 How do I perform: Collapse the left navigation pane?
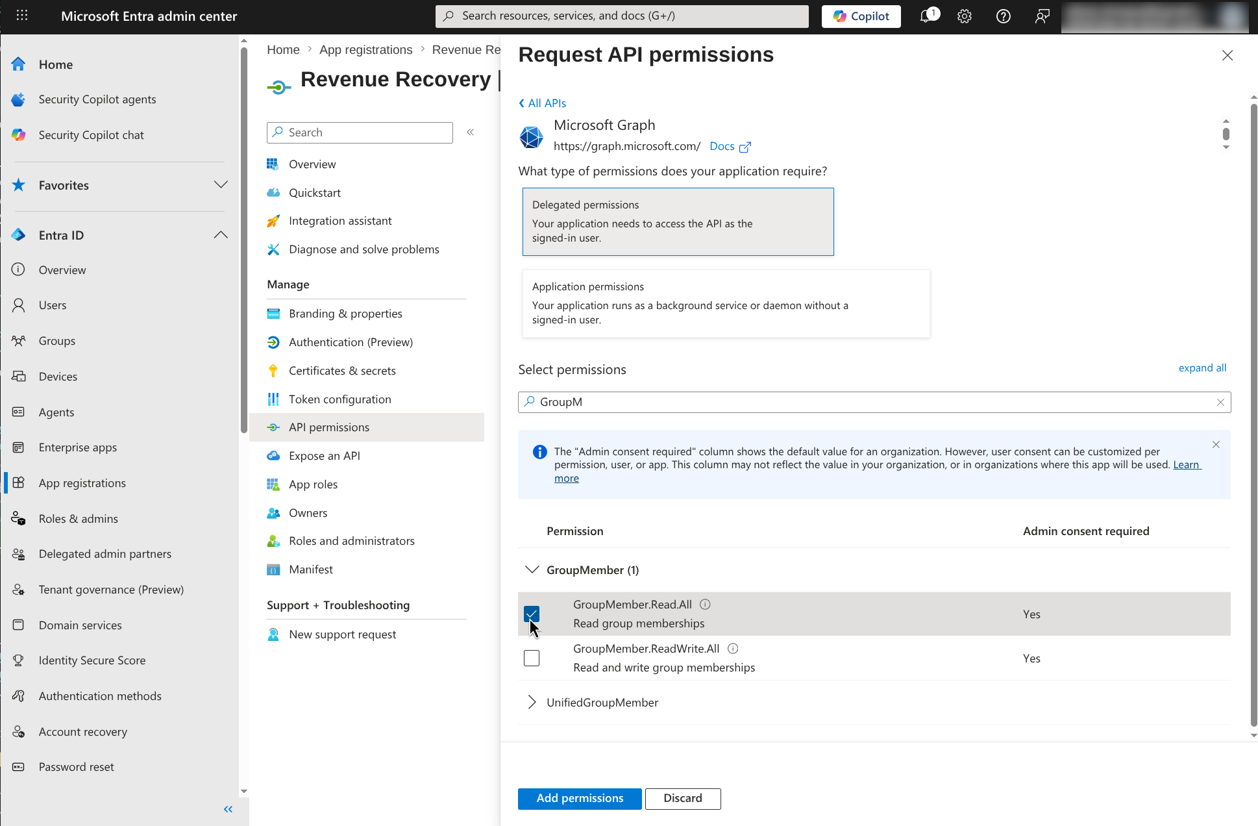[228, 809]
